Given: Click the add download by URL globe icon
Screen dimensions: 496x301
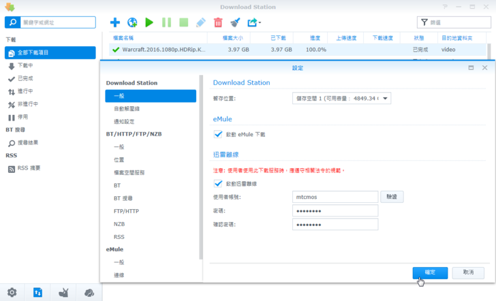Looking at the screenshot, I should pos(132,22).
